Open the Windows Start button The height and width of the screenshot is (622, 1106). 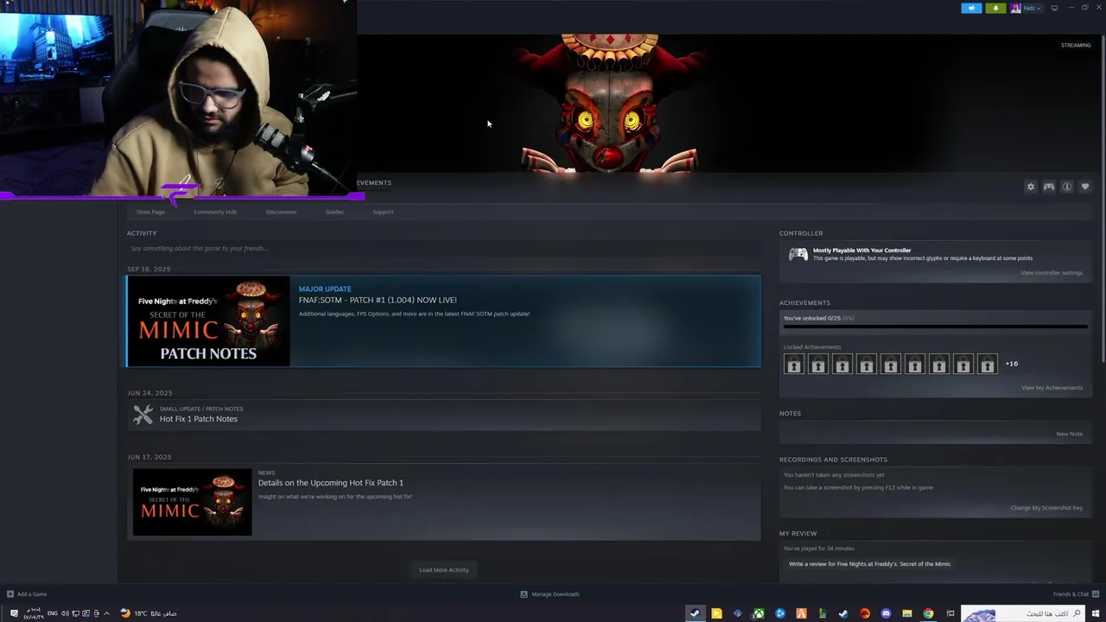coord(1094,613)
